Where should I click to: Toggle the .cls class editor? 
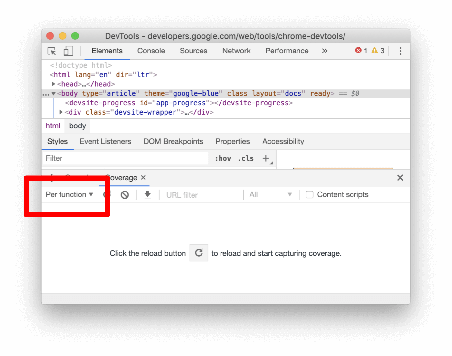click(245, 158)
